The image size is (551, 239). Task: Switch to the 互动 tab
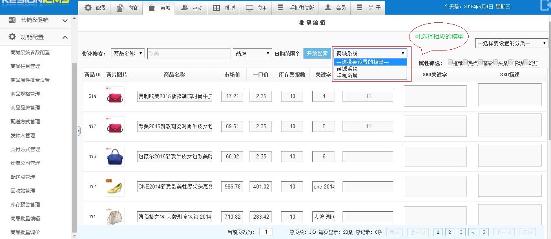191,8
